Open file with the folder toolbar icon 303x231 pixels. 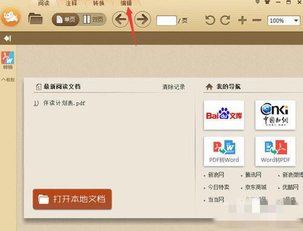pyautogui.click(x=35, y=19)
